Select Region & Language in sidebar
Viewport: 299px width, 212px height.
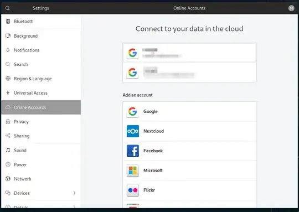41,79
